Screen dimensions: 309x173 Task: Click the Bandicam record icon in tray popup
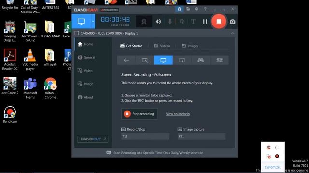[x=277, y=156]
